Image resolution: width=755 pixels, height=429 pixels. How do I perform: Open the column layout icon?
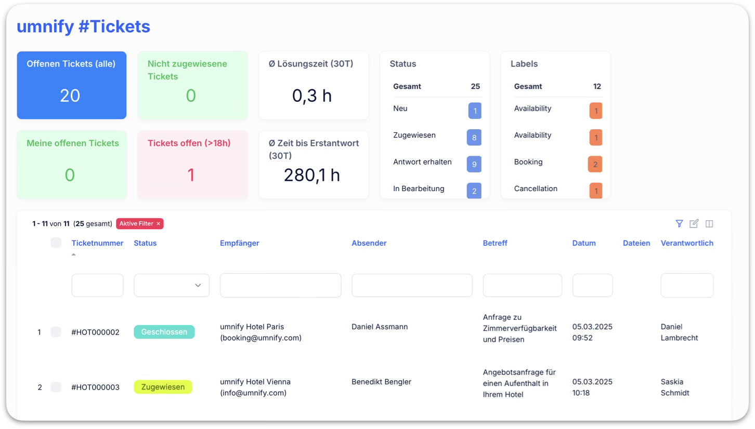[709, 224]
